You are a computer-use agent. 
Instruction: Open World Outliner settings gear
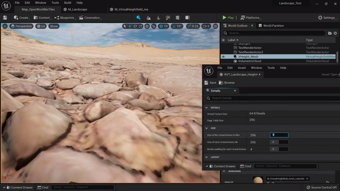coord(335,33)
